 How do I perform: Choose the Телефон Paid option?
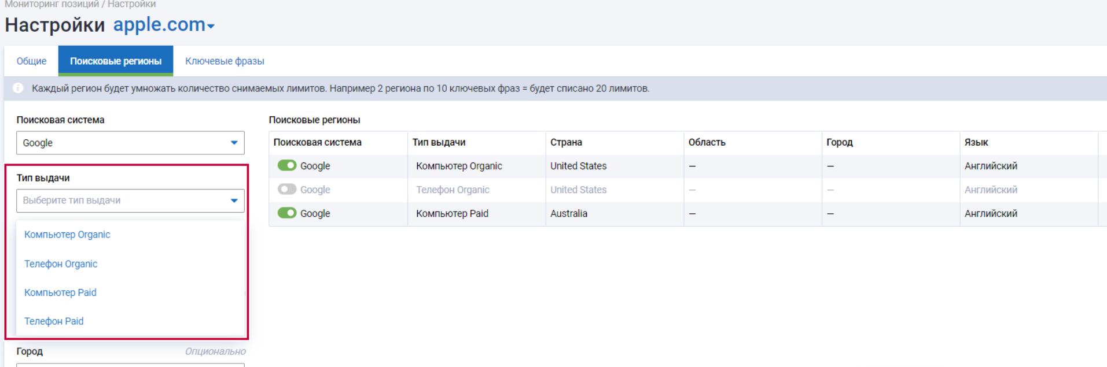(54, 321)
